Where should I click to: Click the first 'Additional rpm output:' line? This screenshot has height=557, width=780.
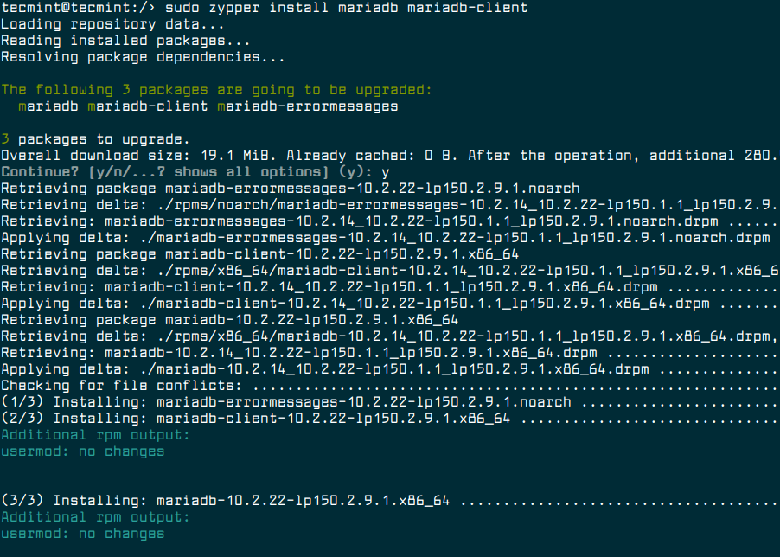[x=95, y=435]
